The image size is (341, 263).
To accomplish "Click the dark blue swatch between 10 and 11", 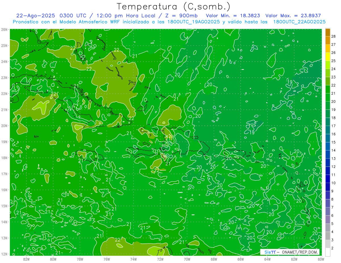I will [x=328, y=179].
